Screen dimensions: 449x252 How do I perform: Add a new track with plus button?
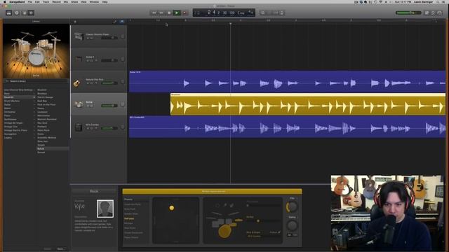pos(75,22)
